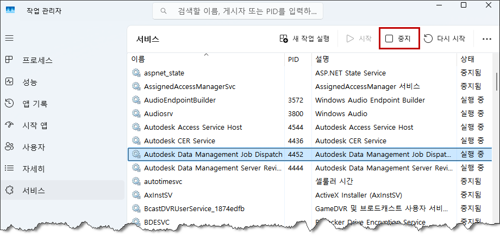Open the more options ellipsis menu

click(486, 39)
